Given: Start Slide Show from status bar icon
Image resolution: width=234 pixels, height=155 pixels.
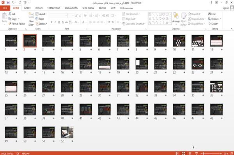Looking at the screenshot, I should pyautogui.click(x=197, y=153).
